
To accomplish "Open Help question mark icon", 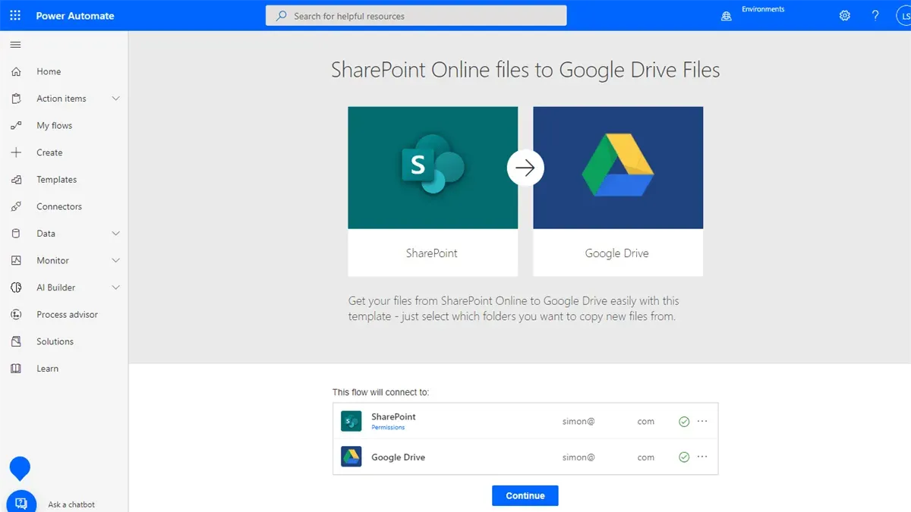I will [875, 15].
